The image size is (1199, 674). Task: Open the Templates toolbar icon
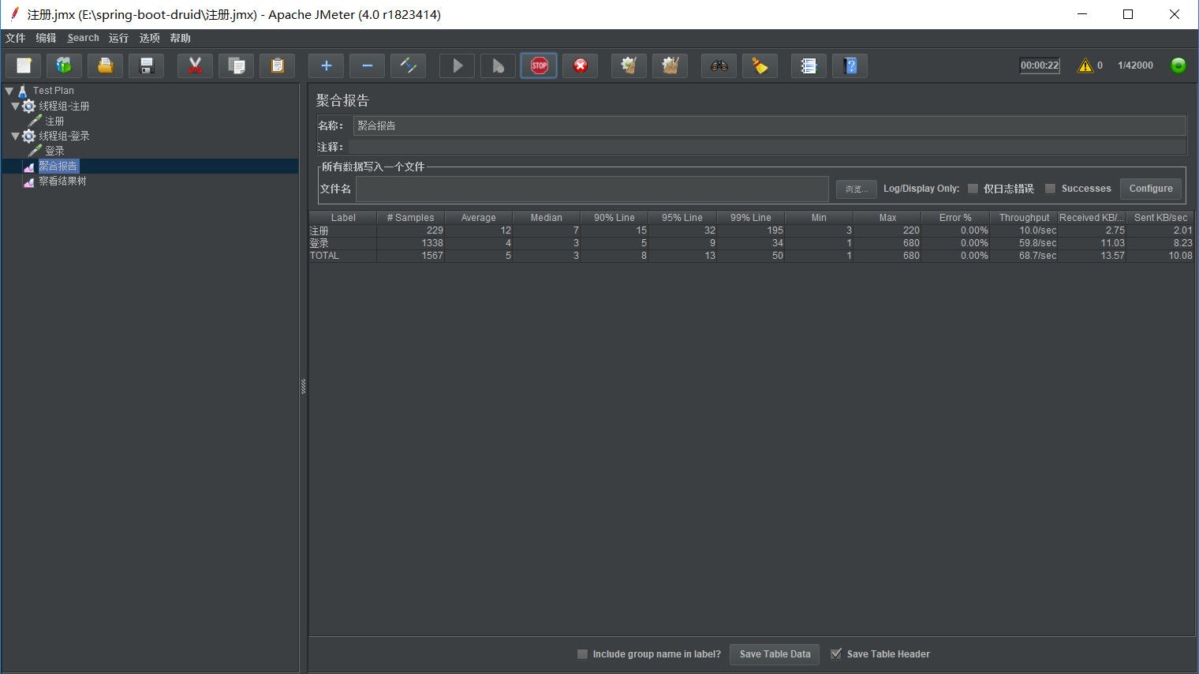tap(65, 66)
